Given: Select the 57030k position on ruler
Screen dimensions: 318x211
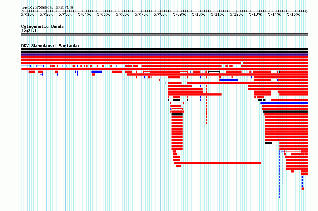Looking at the screenshot, I should click(x=65, y=14).
